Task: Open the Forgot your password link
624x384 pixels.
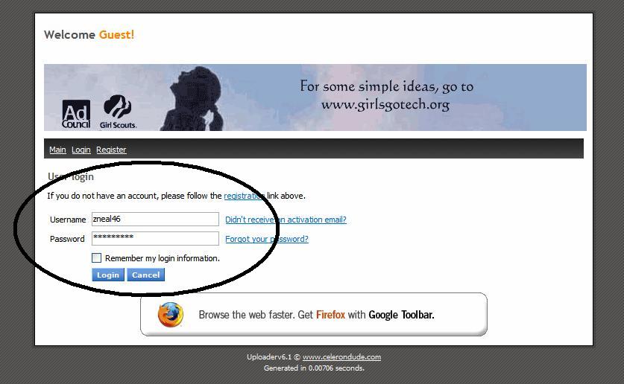Action: [267, 239]
